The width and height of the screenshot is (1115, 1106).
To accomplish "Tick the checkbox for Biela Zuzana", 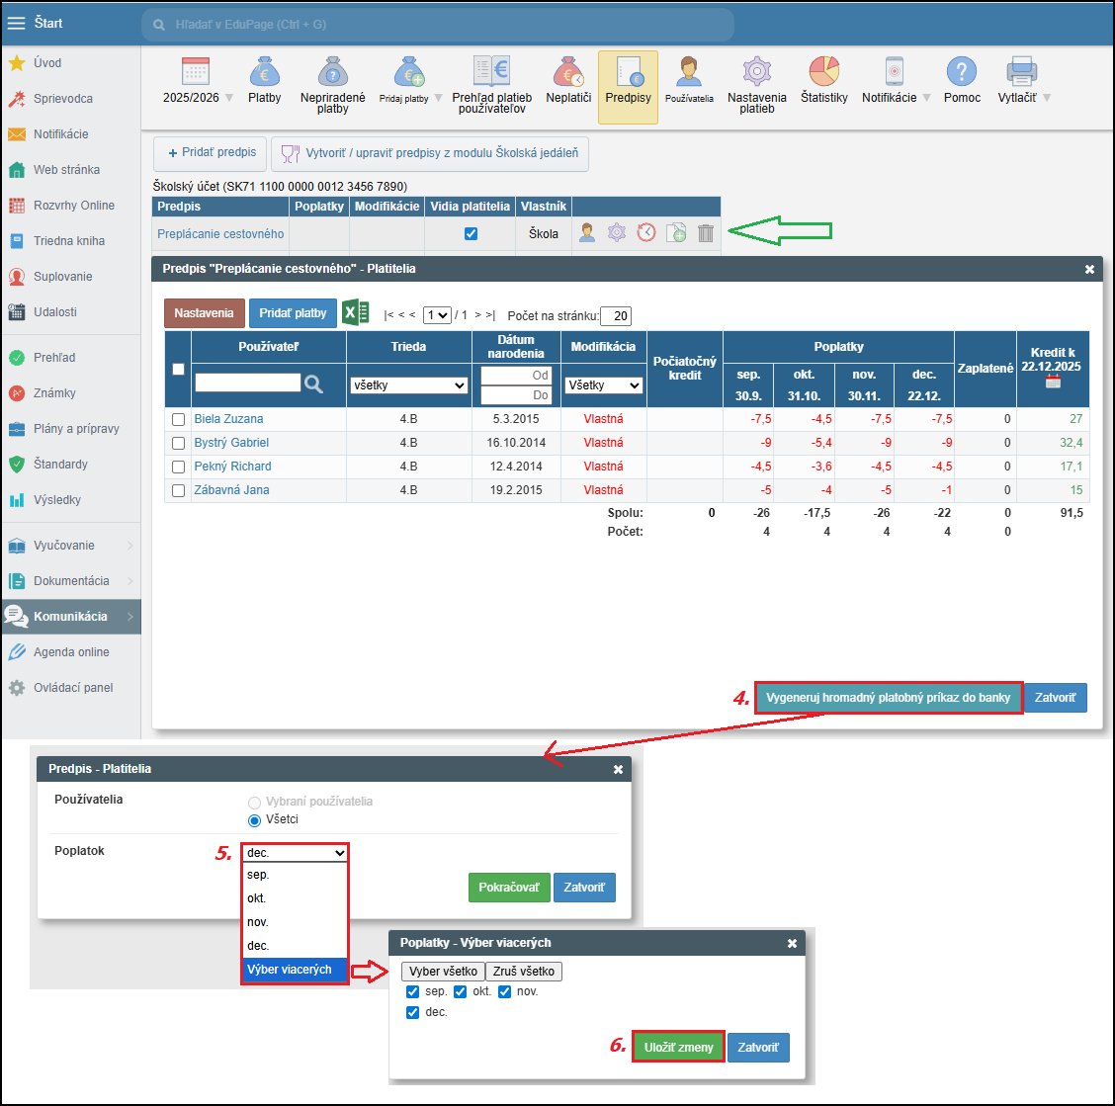I will pos(179,419).
